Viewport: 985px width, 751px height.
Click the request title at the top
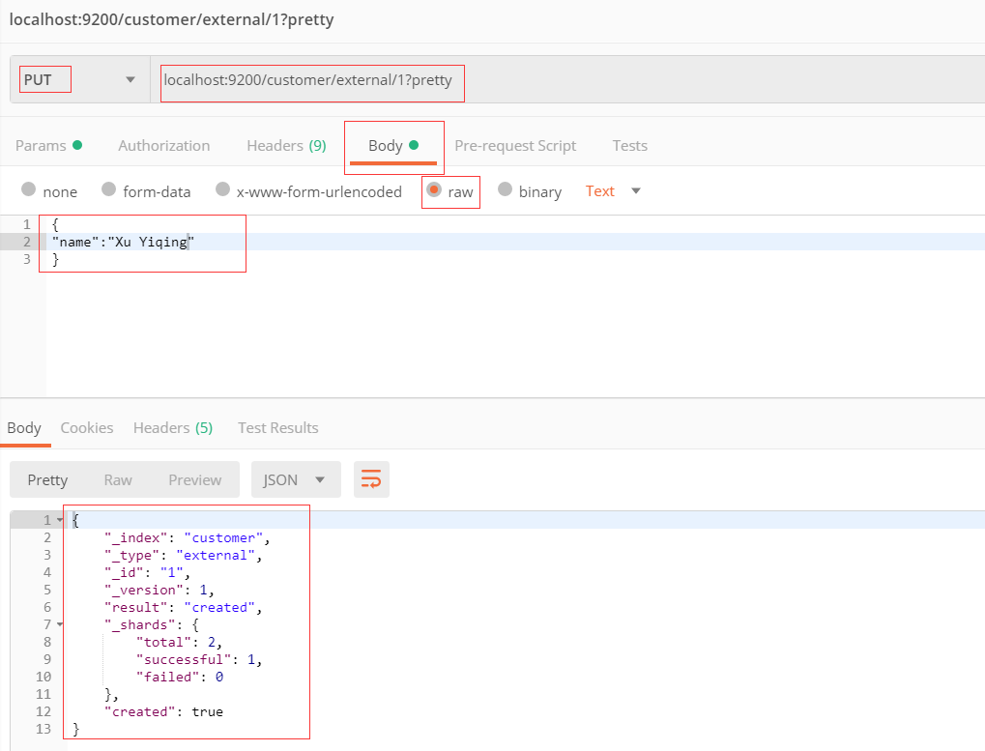tap(171, 19)
